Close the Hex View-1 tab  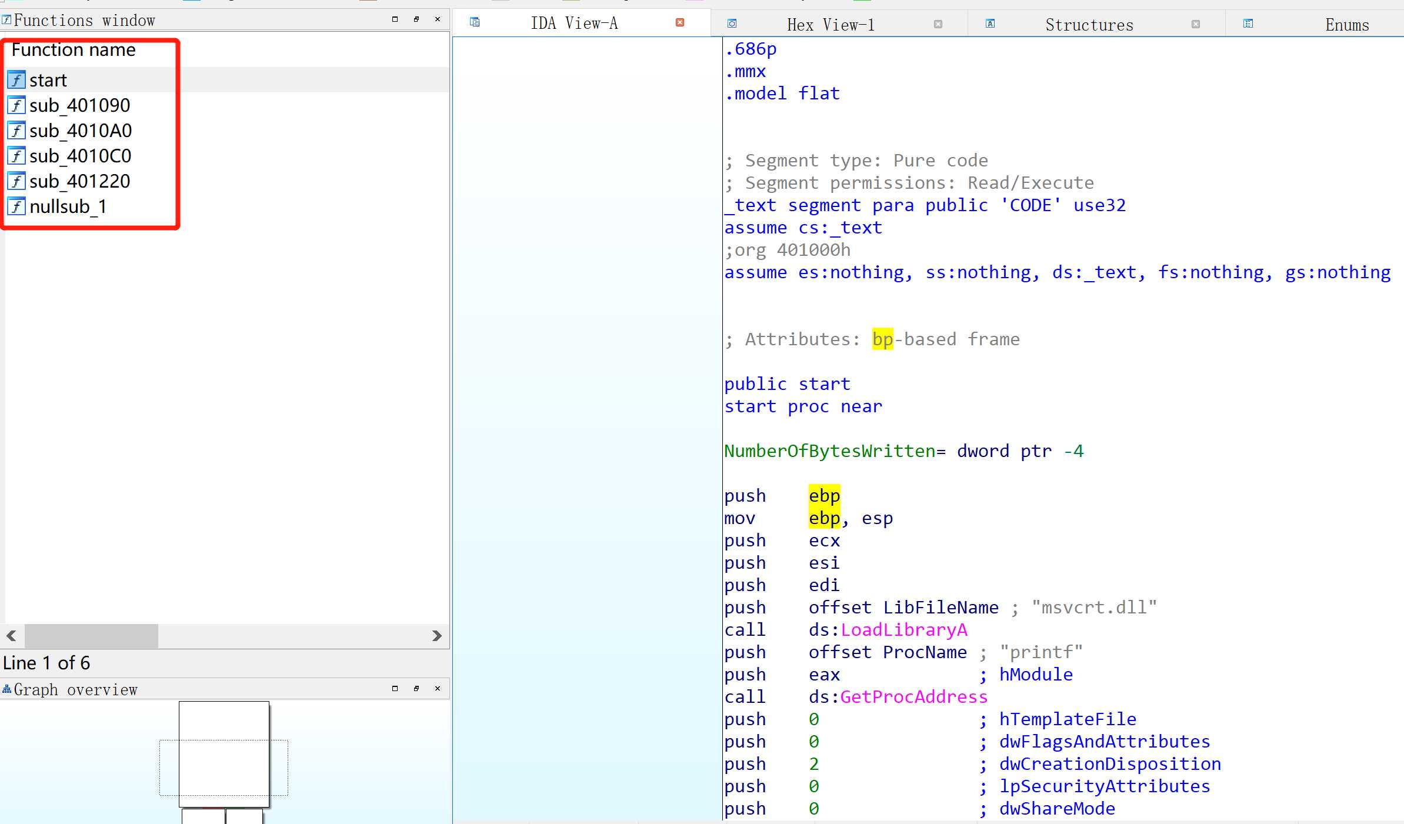tap(938, 24)
